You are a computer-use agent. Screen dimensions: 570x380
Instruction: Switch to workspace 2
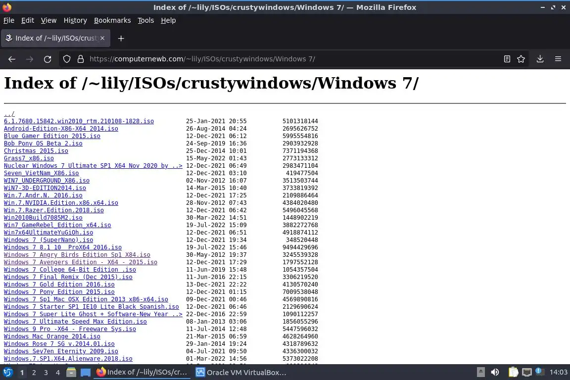(34, 373)
